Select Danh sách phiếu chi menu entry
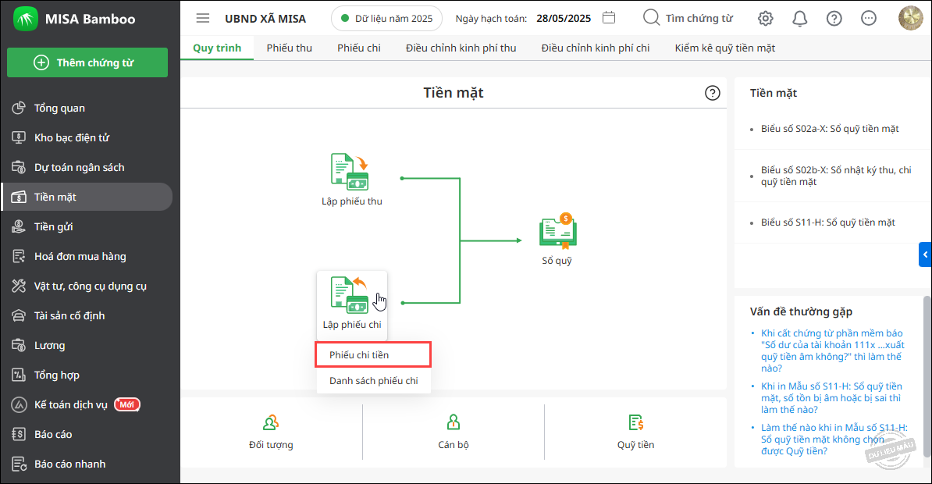This screenshot has width=932, height=484. click(x=373, y=380)
